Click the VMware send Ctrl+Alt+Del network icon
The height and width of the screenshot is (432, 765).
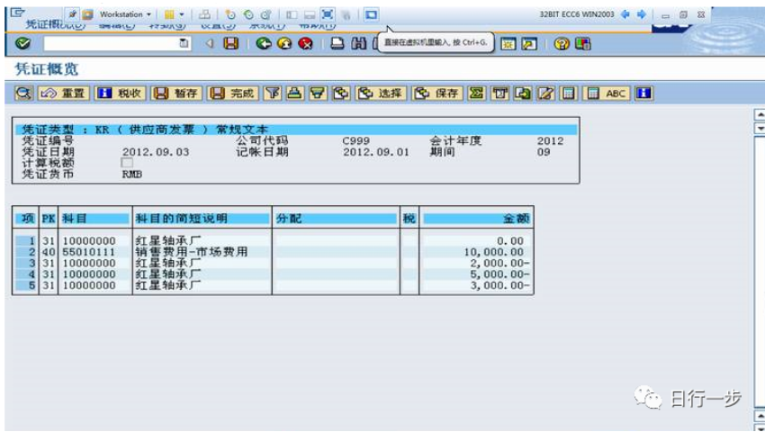204,14
